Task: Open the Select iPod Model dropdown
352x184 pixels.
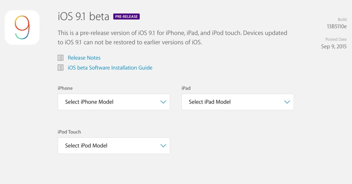Action: (114, 146)
